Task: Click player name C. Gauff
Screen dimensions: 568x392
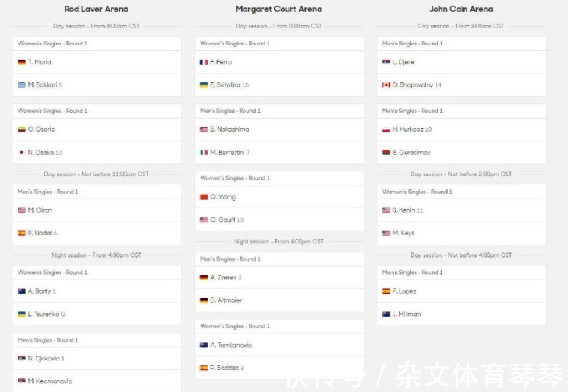Action: coord(223,220)
